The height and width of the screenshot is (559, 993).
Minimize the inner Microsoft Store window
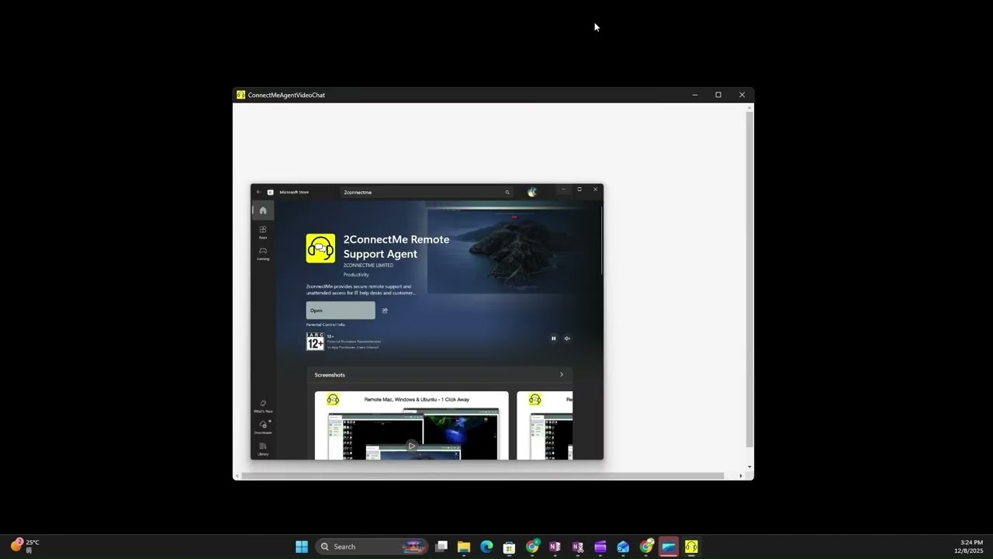tap(564, 189)
